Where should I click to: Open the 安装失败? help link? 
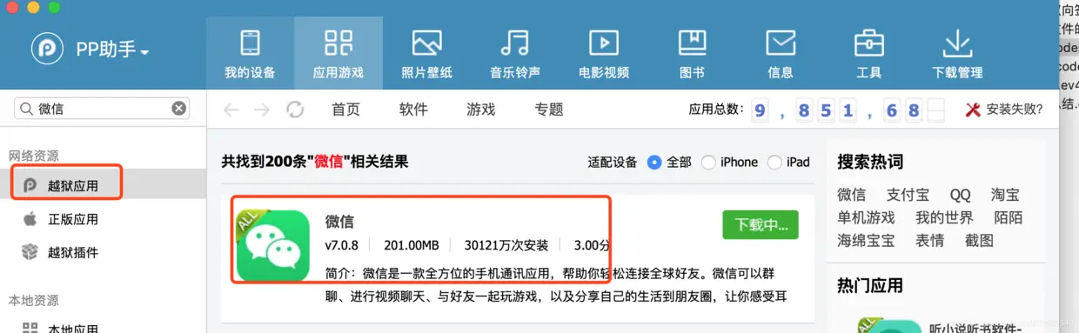pyautogui.click(x=1003, y=110)
